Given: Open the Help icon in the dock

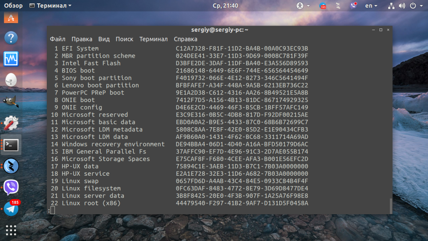Looking at the screenshot, I should tap(11, 38).
